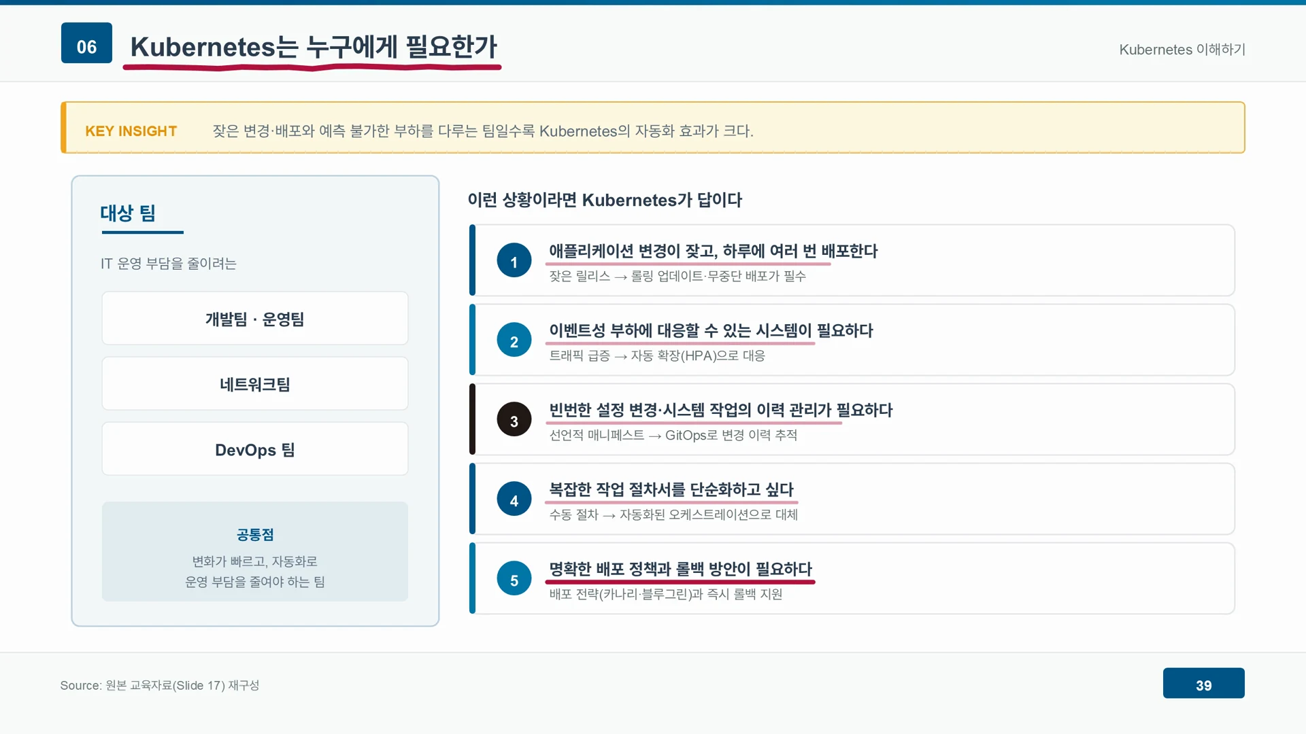Click the dark numbered circle 3 icon

tap(514, 419)
